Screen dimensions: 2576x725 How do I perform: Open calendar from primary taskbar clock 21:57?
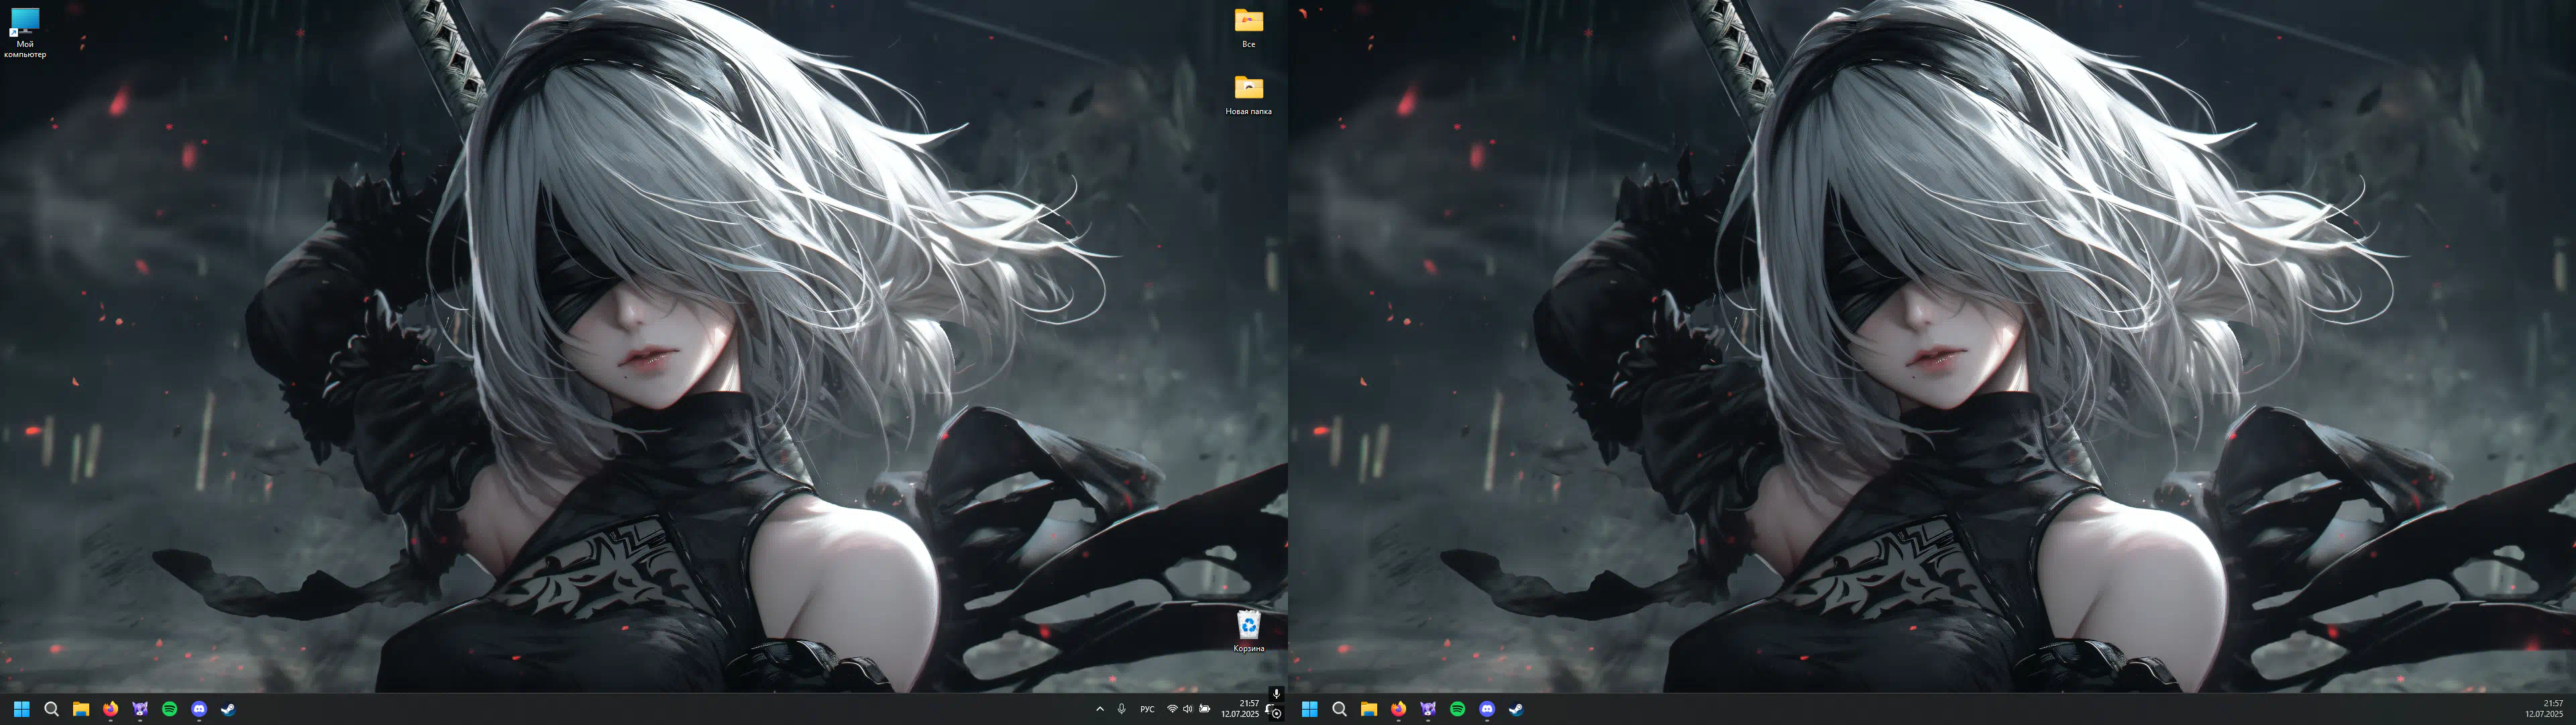(1240, 709)
